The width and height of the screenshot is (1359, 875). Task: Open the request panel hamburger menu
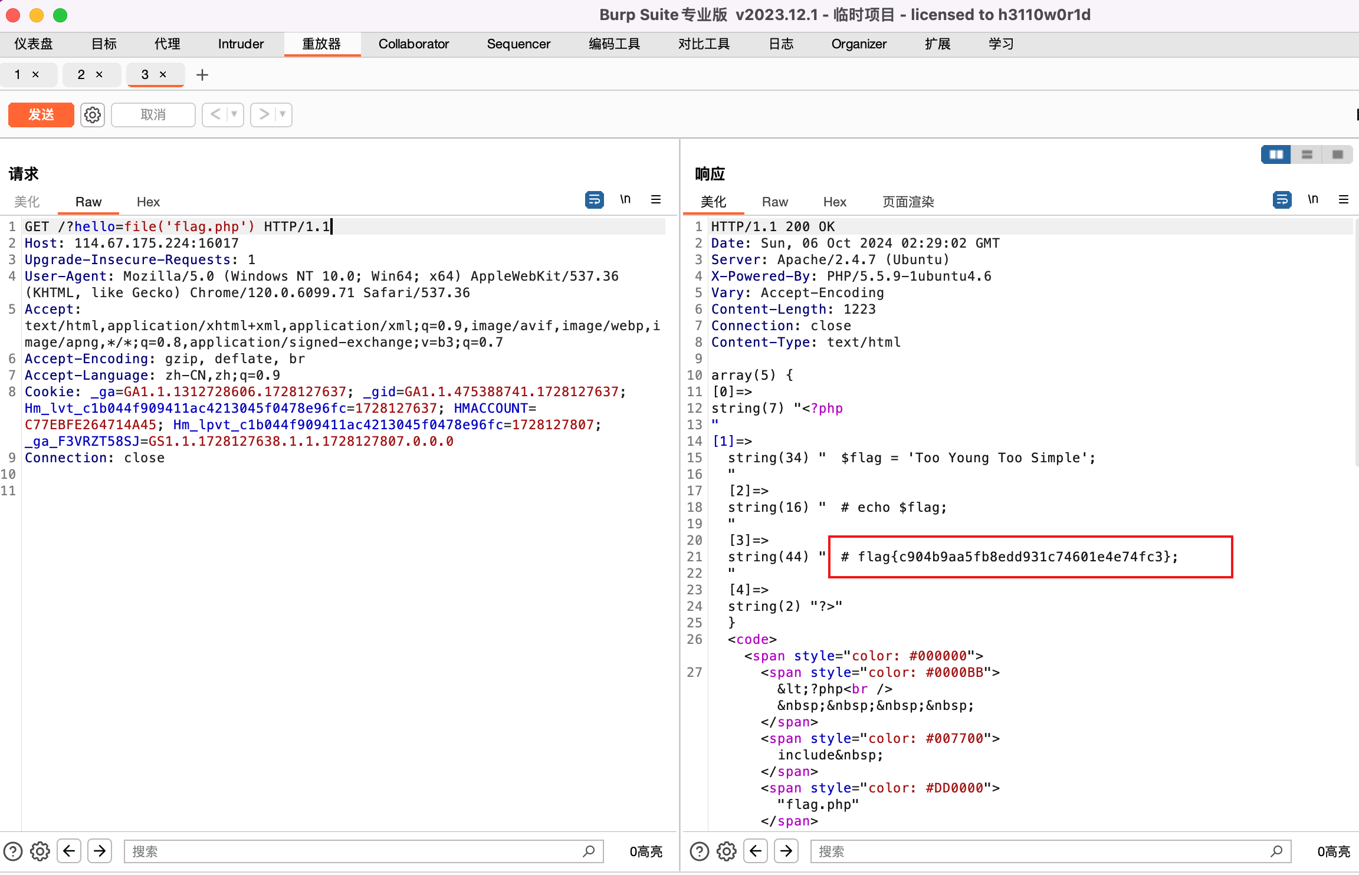click(656, 200)
